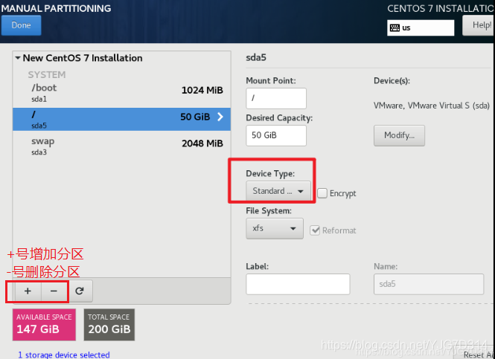
Task: Click the Available Space 147 GiB box
Action: [x=44, y=325]
